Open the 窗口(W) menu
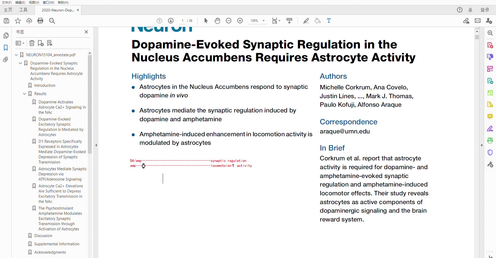The width and height of the screenshot is (496, 258). 49,3
